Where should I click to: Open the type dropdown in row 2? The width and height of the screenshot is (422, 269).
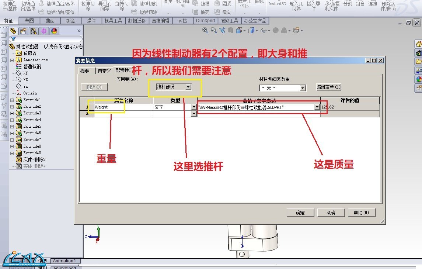194,114
